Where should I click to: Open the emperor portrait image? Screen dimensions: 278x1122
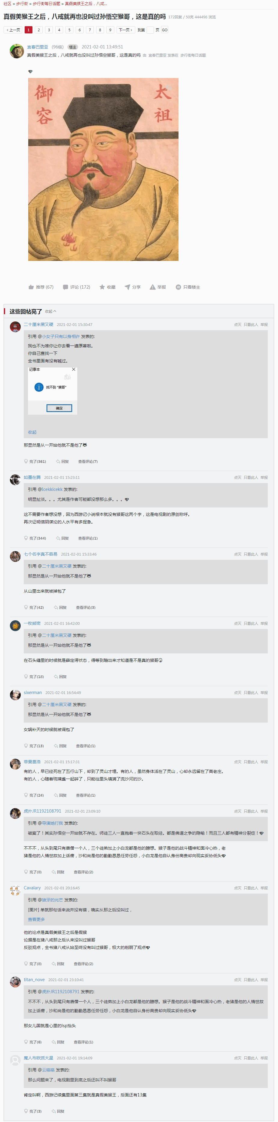pos(103,169)
